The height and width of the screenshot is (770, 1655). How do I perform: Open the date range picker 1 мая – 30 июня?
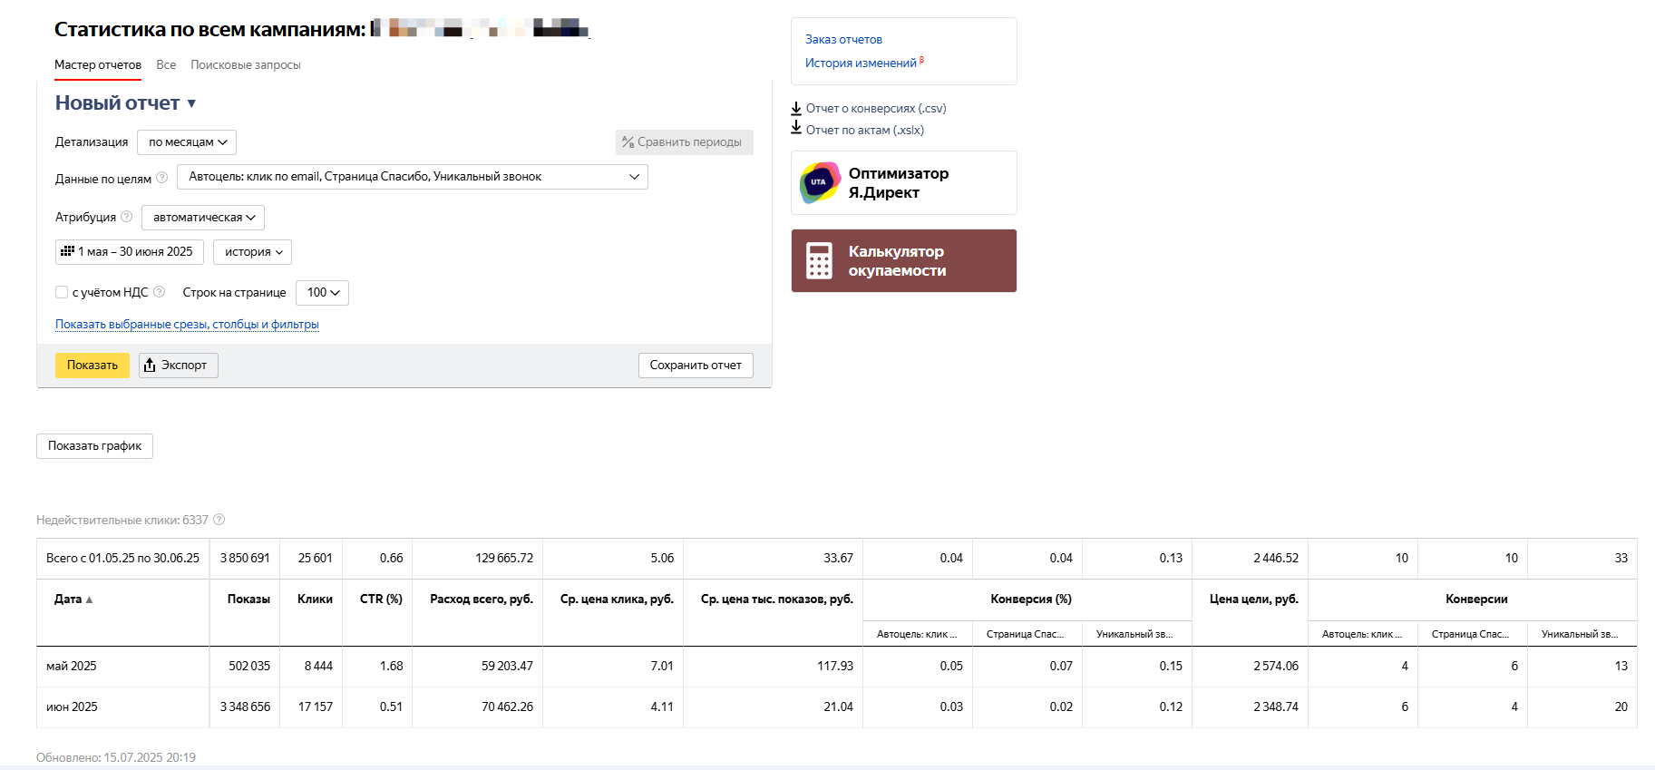coord(129,252)
